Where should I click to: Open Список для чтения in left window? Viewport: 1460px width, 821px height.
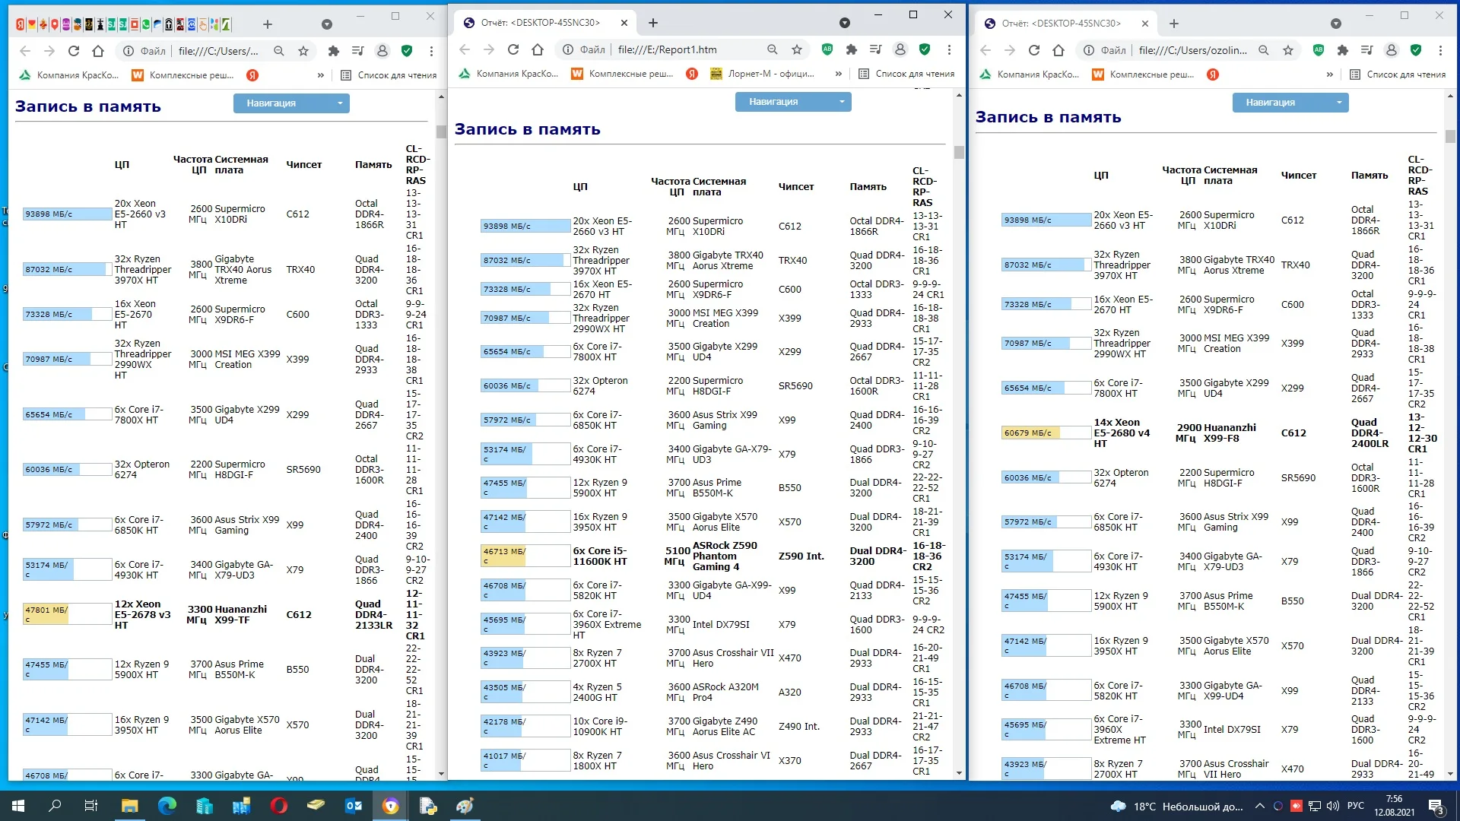click(389, 75)
